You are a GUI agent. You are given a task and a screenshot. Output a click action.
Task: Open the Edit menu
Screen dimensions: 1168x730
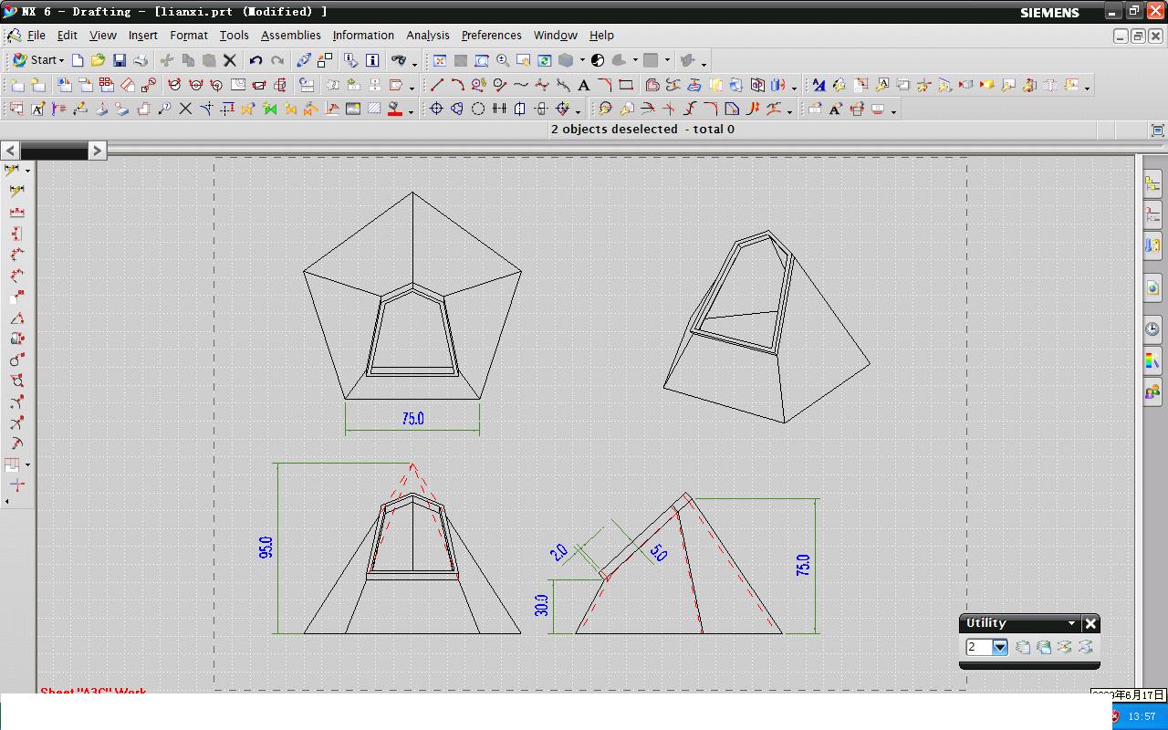tap(67, 36)
